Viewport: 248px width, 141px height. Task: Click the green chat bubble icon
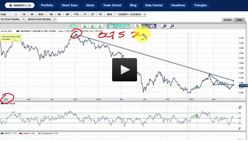(73, 26)
